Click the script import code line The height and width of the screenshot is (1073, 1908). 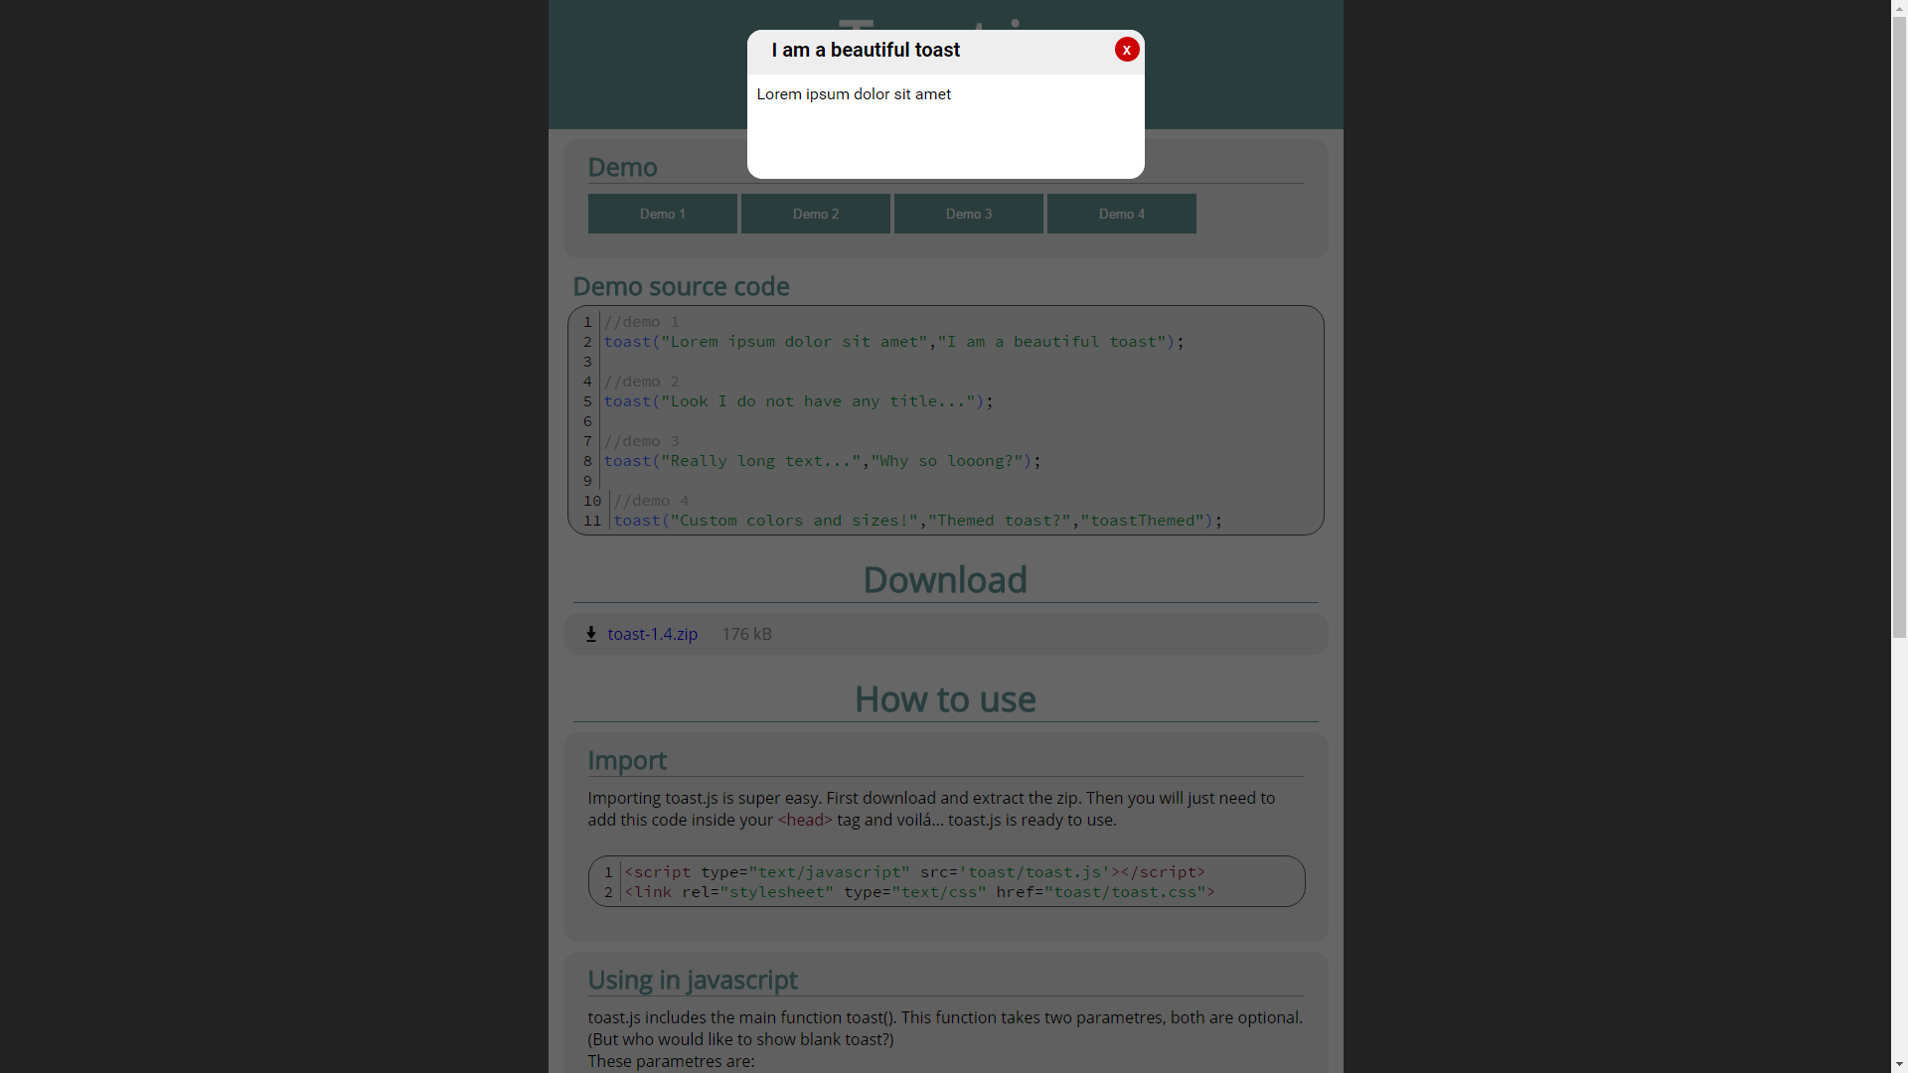point(914,871)
